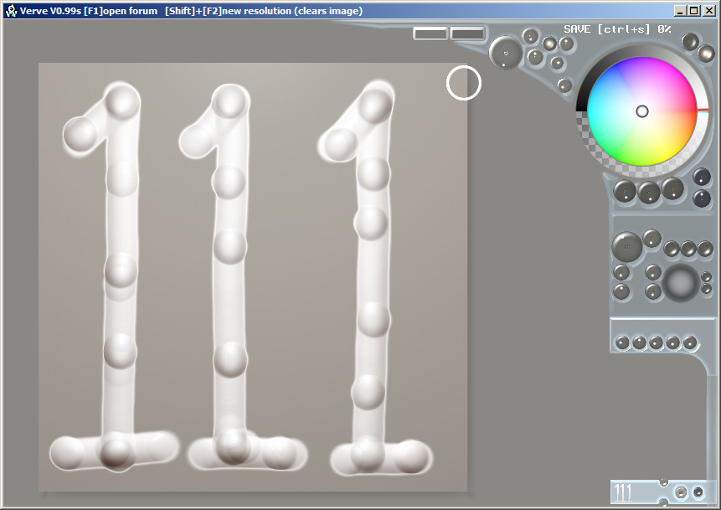This screenshot has width=721, height=510.
Task: Click the notch knob on top of the layer strip
Action: [x=663, y=482]
